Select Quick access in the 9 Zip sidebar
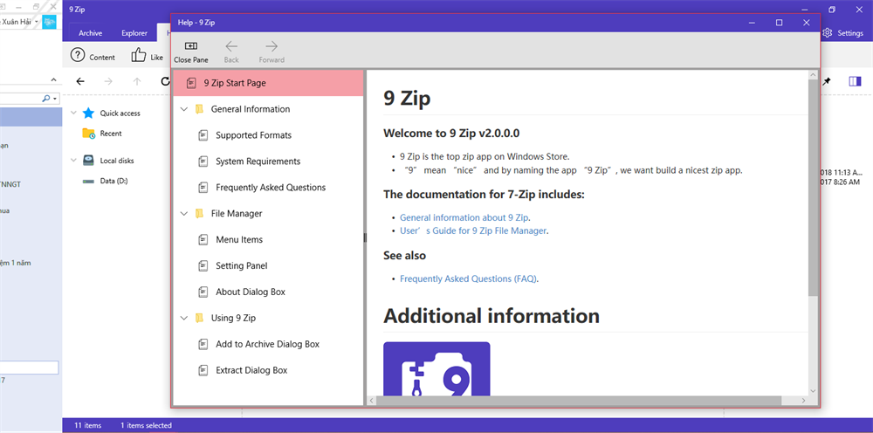 coord(120,113)
